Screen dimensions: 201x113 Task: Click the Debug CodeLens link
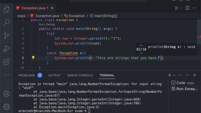point(50,24)
